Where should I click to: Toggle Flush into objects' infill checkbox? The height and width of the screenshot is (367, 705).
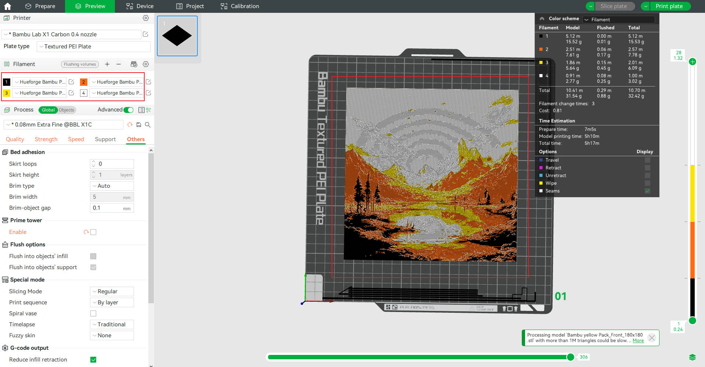tap(93, 256)
